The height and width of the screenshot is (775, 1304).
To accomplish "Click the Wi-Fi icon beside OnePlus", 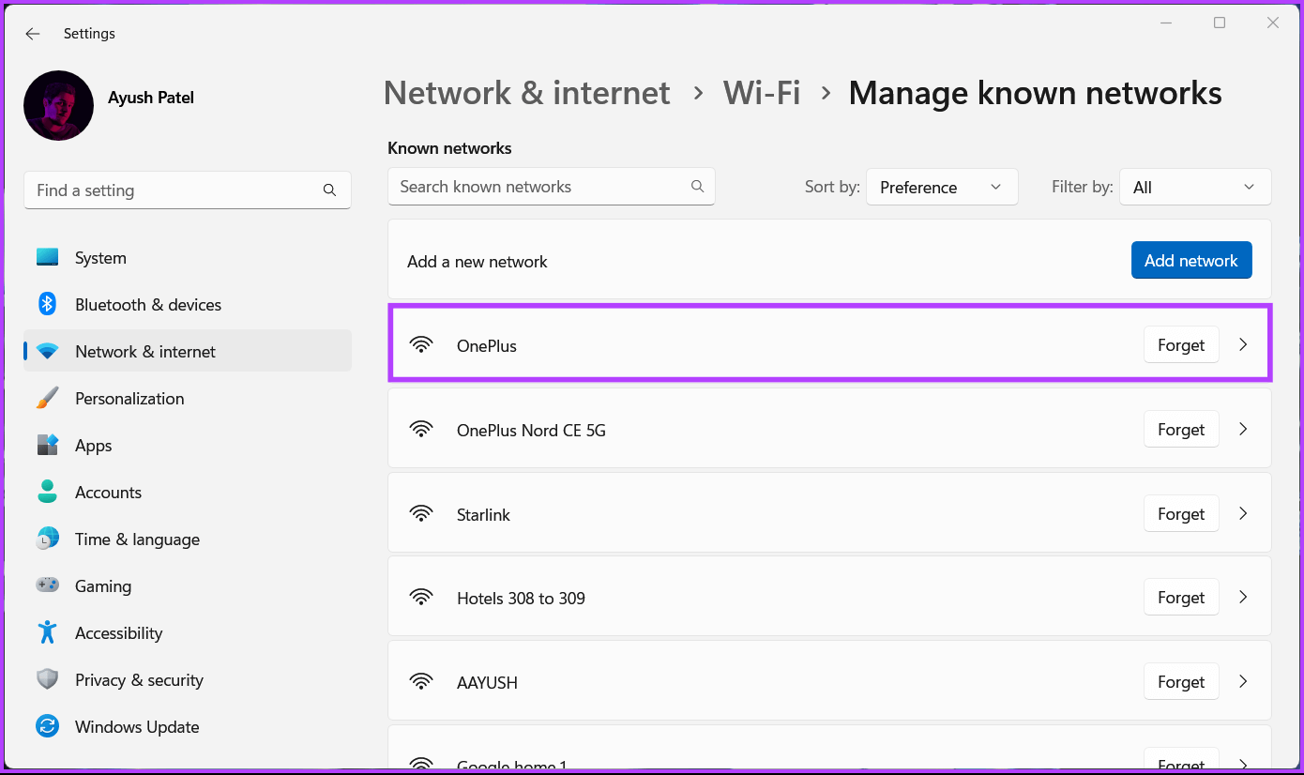I will 422,345.
